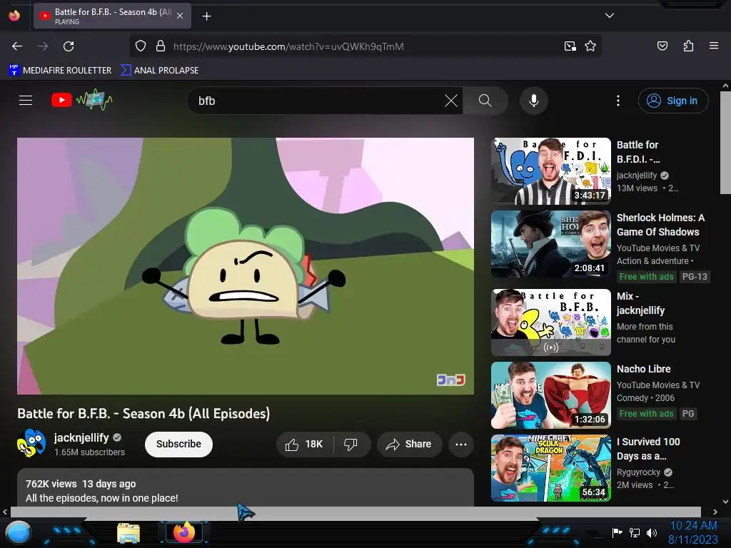Image resolution: width=731 pixels, height=548 pixels.
Task: Click the jacknjellify channel name link
Action: (x=81, y=437)
